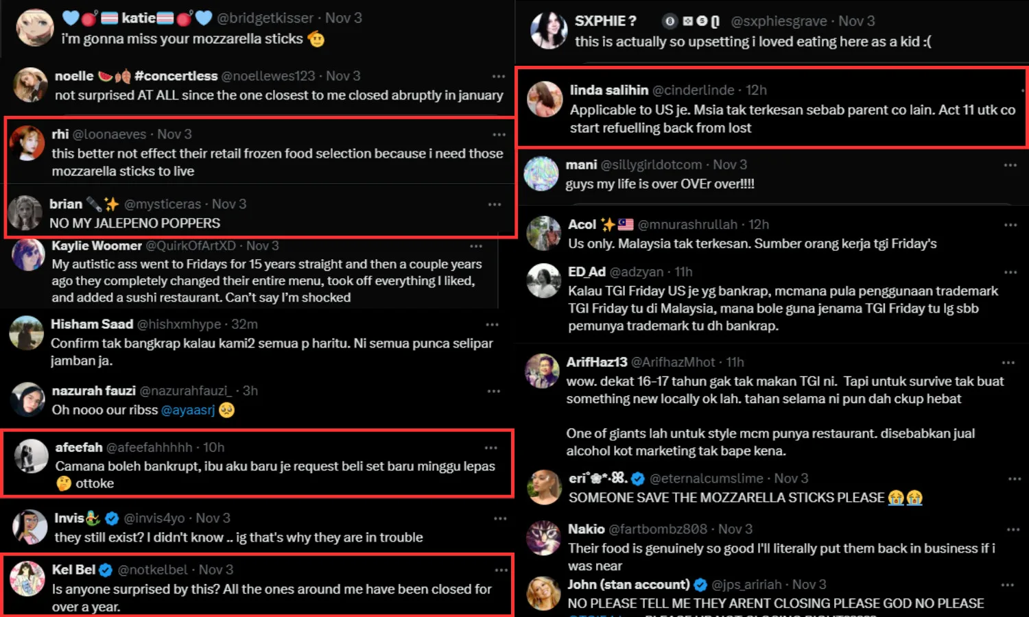Click the 12h timestamp on Acol's tweet
Viewport: 1029px width, 617px height.
pyautogui.click(x=759, y=225)
